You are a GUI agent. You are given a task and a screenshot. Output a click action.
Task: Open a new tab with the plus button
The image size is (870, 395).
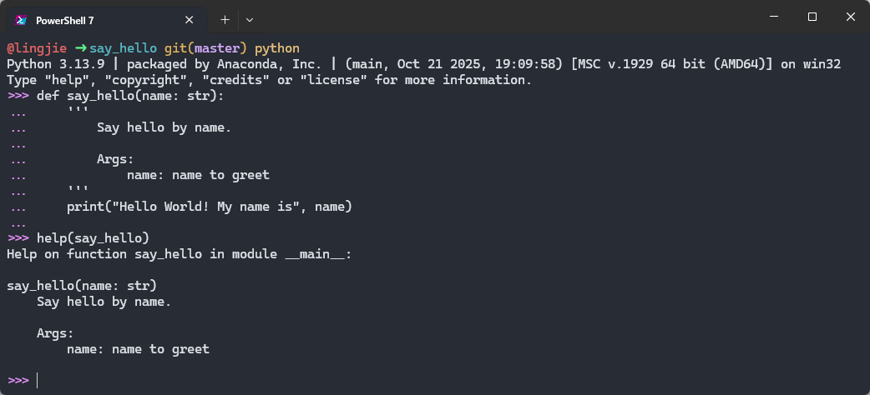225,20
